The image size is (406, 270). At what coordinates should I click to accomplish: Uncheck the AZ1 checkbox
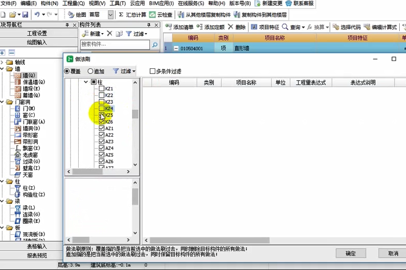[102, 128]
